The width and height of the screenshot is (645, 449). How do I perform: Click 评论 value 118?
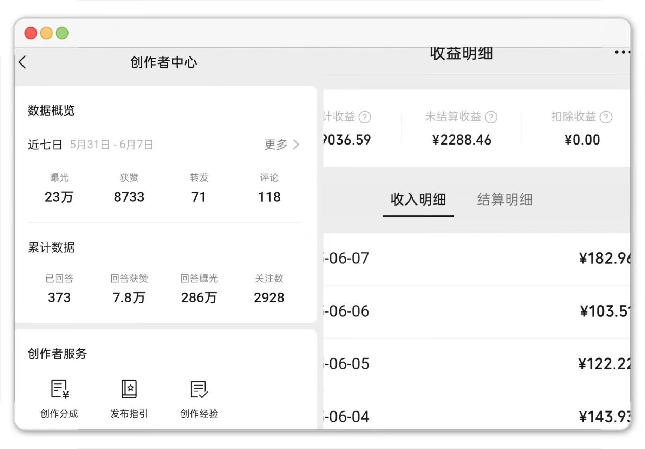(269, 197)
